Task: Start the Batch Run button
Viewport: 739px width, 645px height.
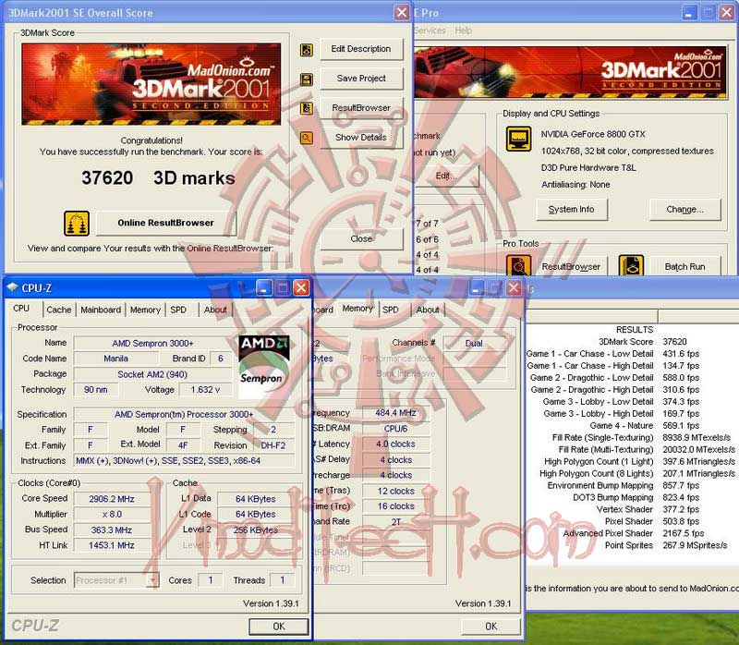Action: [684, 266]
